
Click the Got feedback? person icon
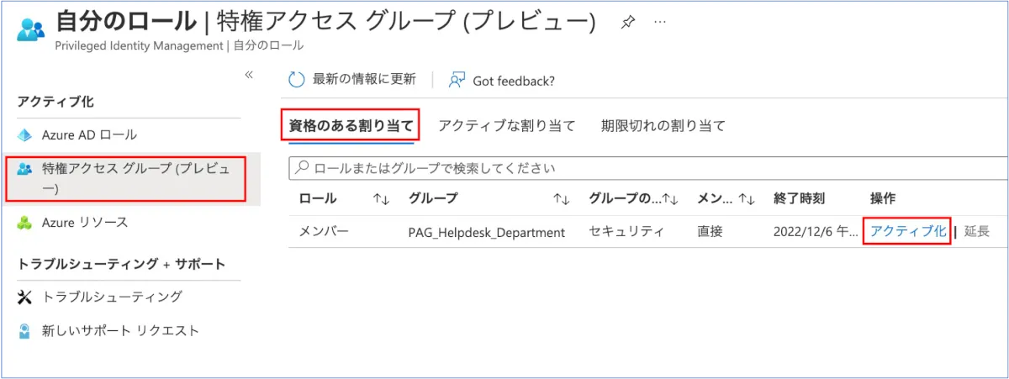pos(457,80)
